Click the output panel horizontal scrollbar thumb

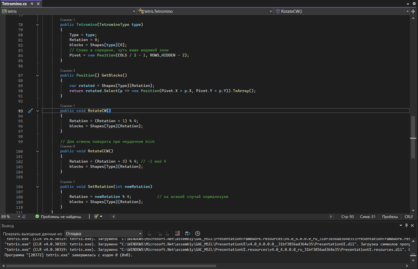[111, 266]
